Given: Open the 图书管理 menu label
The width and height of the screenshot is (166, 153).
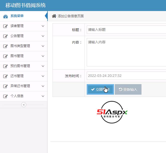Looking at the screenshot, I should coord(17,56).
